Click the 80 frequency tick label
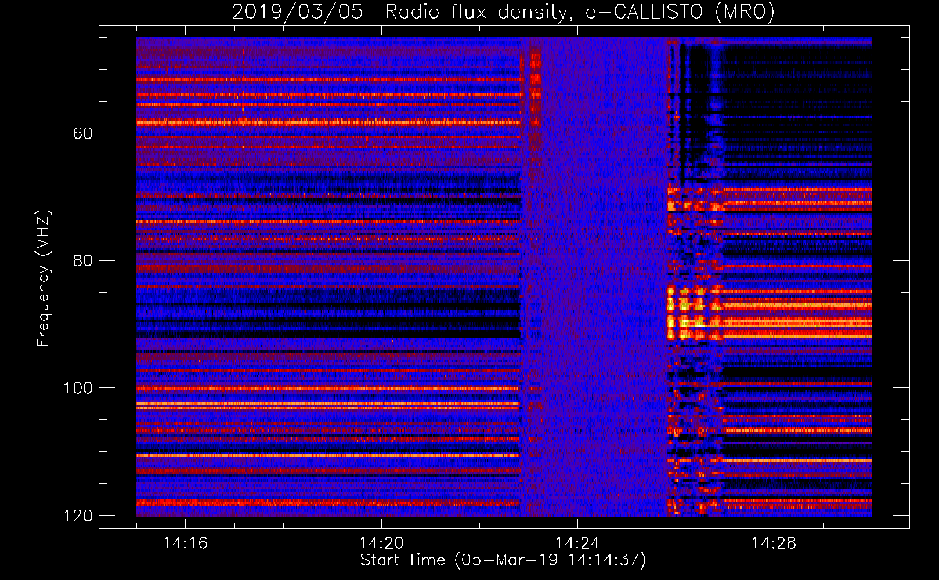939x580 pixels. [83, 260]
